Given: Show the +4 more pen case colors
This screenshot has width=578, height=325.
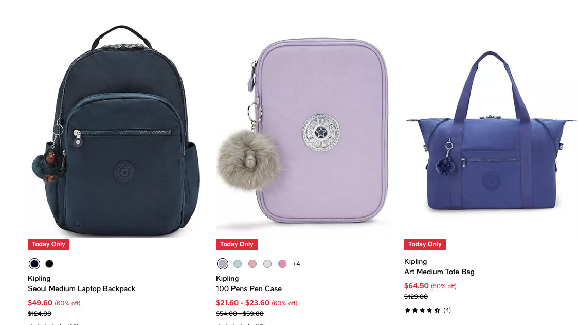Looking at the screenshot, I should [x=296, y=264].
